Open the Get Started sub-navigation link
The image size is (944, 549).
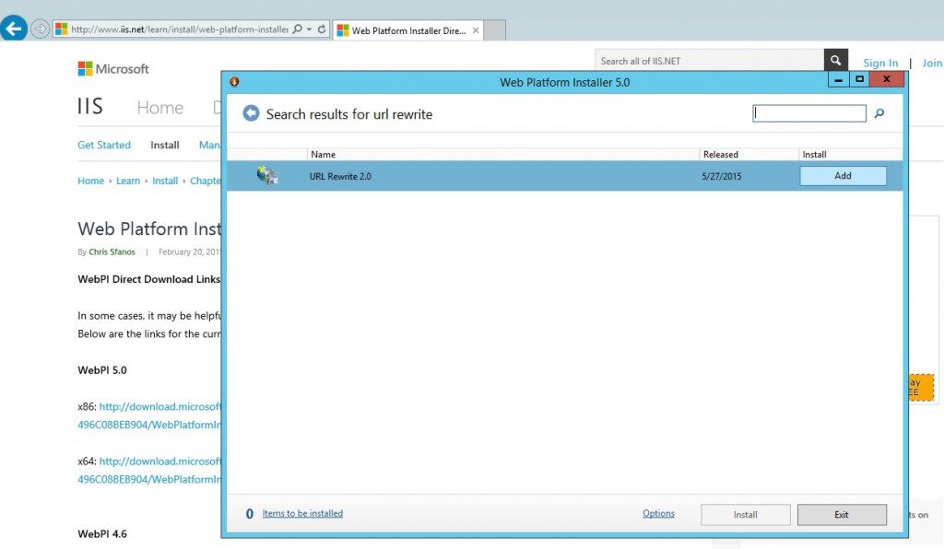(x=104, y=145)
